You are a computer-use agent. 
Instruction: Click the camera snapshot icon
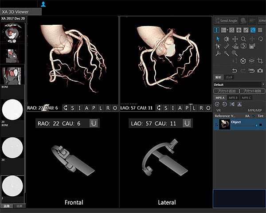coord(260,70)
